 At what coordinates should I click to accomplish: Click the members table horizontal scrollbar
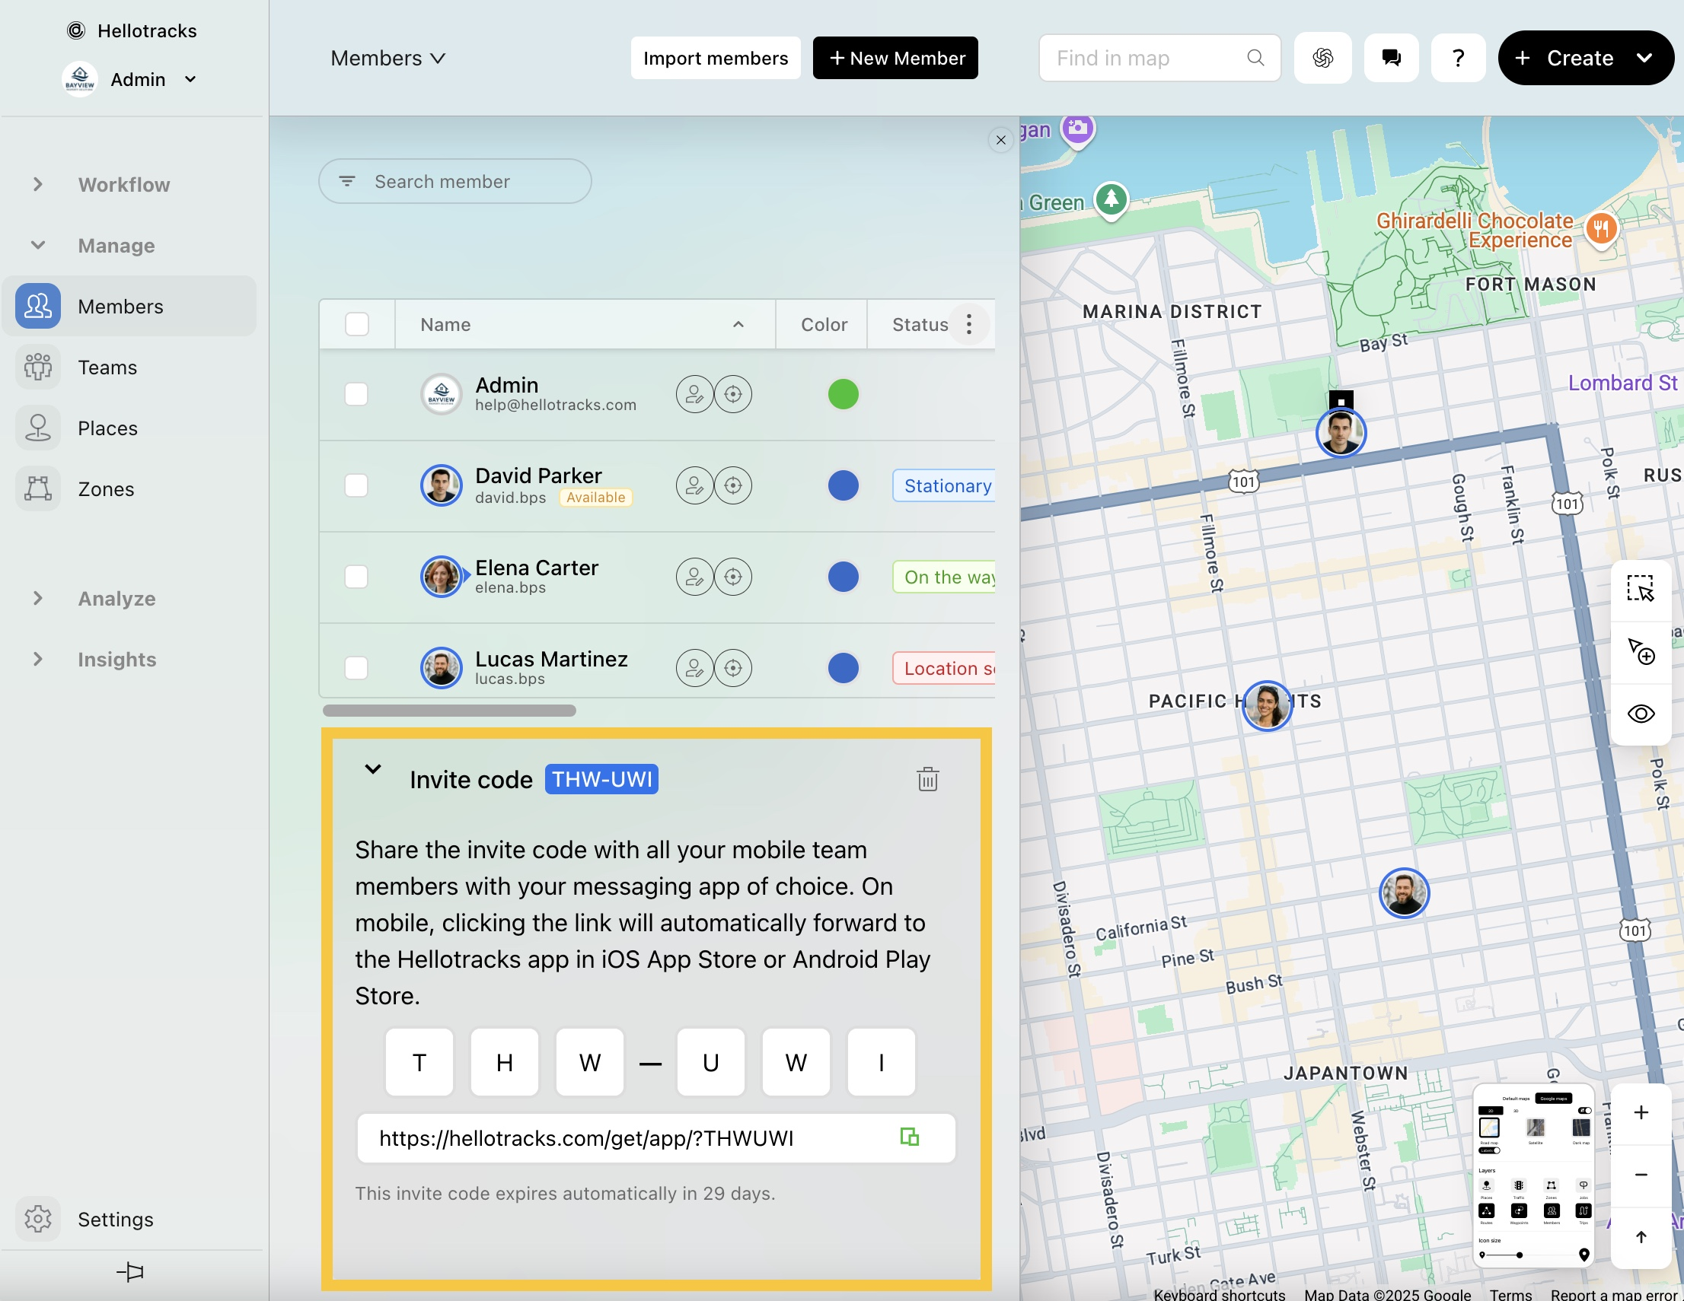pos(448,711)
